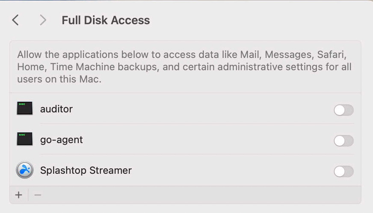Viewport: 373px width, 213px height.
Task: Click empty space in the auditor row
Action: pos(202,109)
